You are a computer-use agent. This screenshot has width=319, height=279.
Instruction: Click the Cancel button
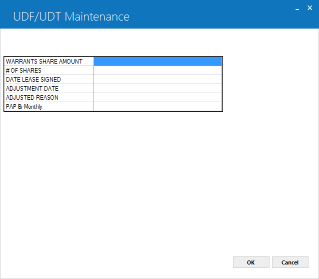point(290,262)
